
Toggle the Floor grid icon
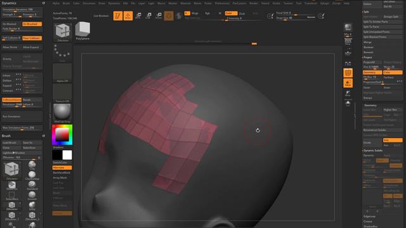[x=348, y=53]
